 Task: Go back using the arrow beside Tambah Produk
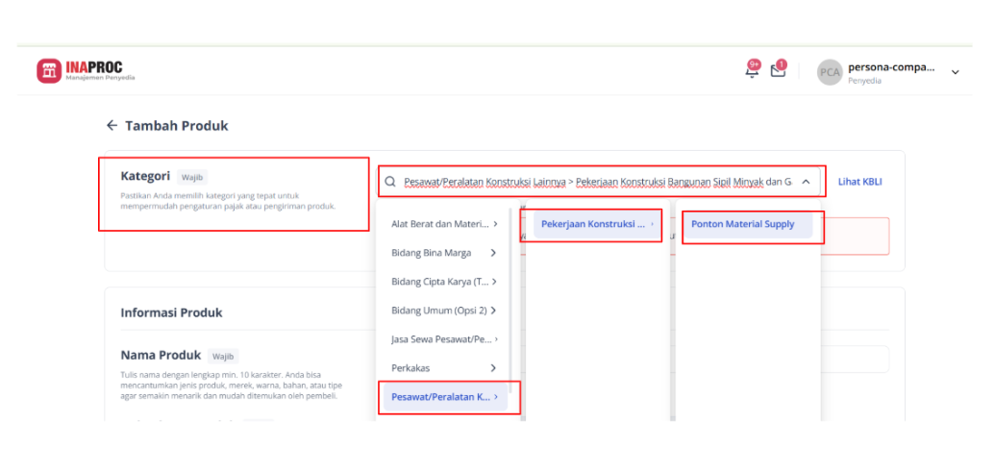pos(112,126)
